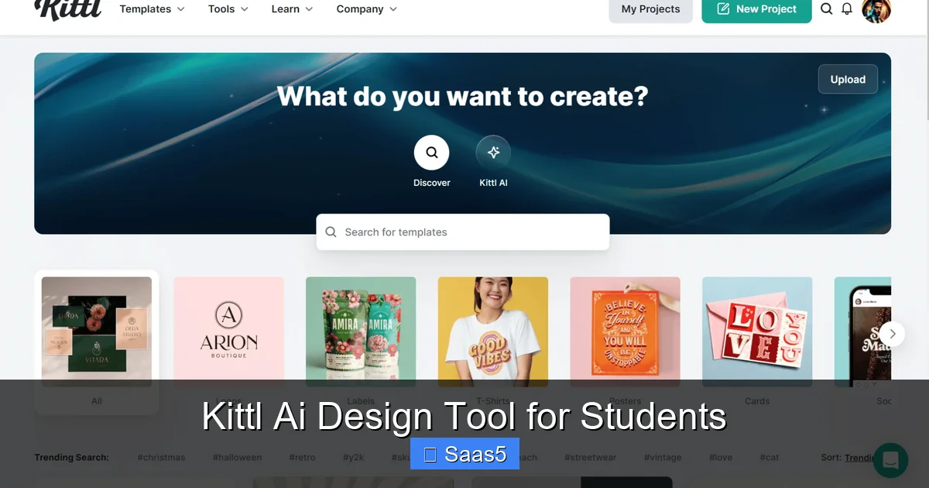Click the New Project button
929x488 pixels.
click(756, 9)
